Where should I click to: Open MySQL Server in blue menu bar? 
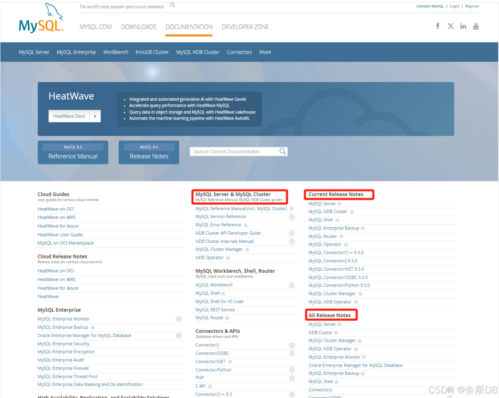34,52
